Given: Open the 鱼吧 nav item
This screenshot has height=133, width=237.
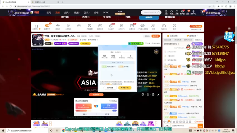Looking at the screenshot, I should [96, 12].
